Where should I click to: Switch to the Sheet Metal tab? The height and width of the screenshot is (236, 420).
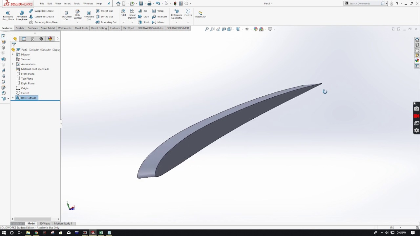click(x=48, y=28)
